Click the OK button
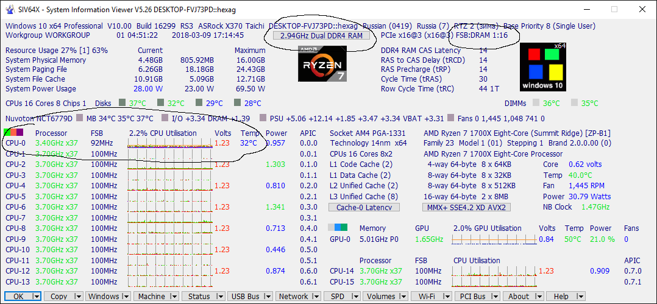This screenshot has width=657, height=304. 18,297
